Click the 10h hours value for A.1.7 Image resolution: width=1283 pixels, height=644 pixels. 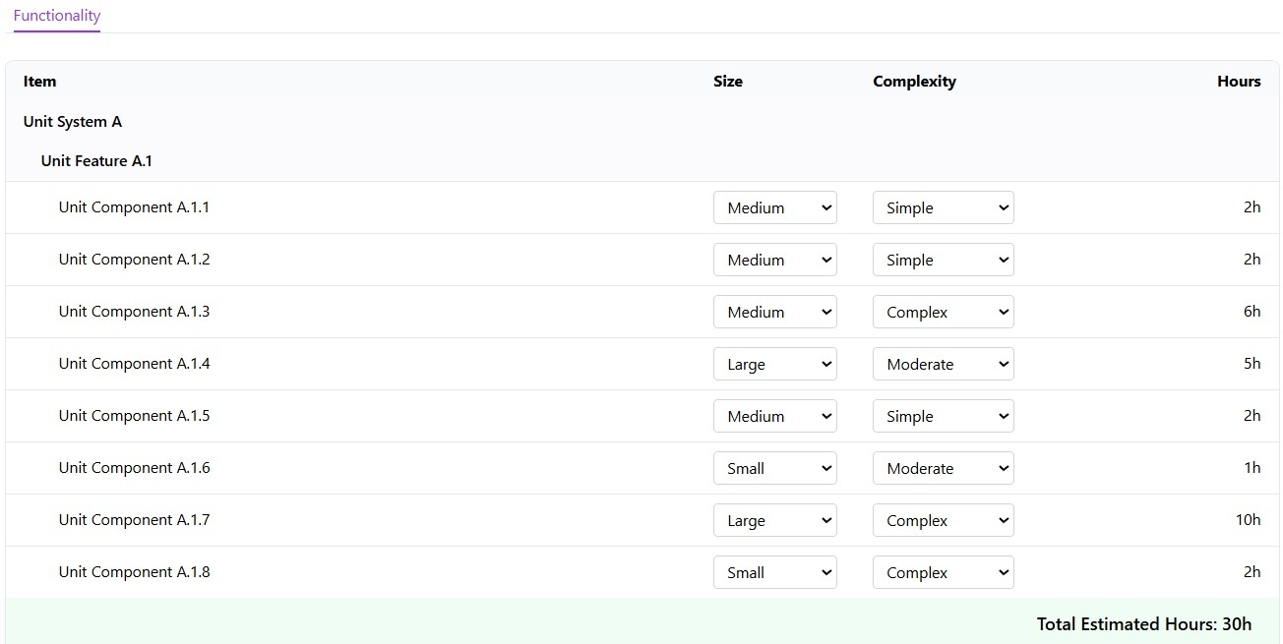[1248, 520]
